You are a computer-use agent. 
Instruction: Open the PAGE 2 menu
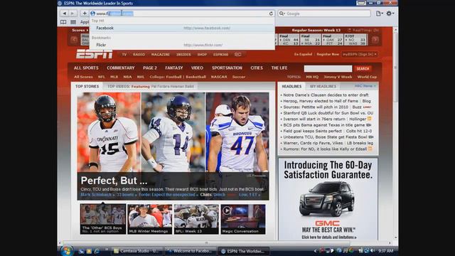pyautogui.click(x=150, y=68)
